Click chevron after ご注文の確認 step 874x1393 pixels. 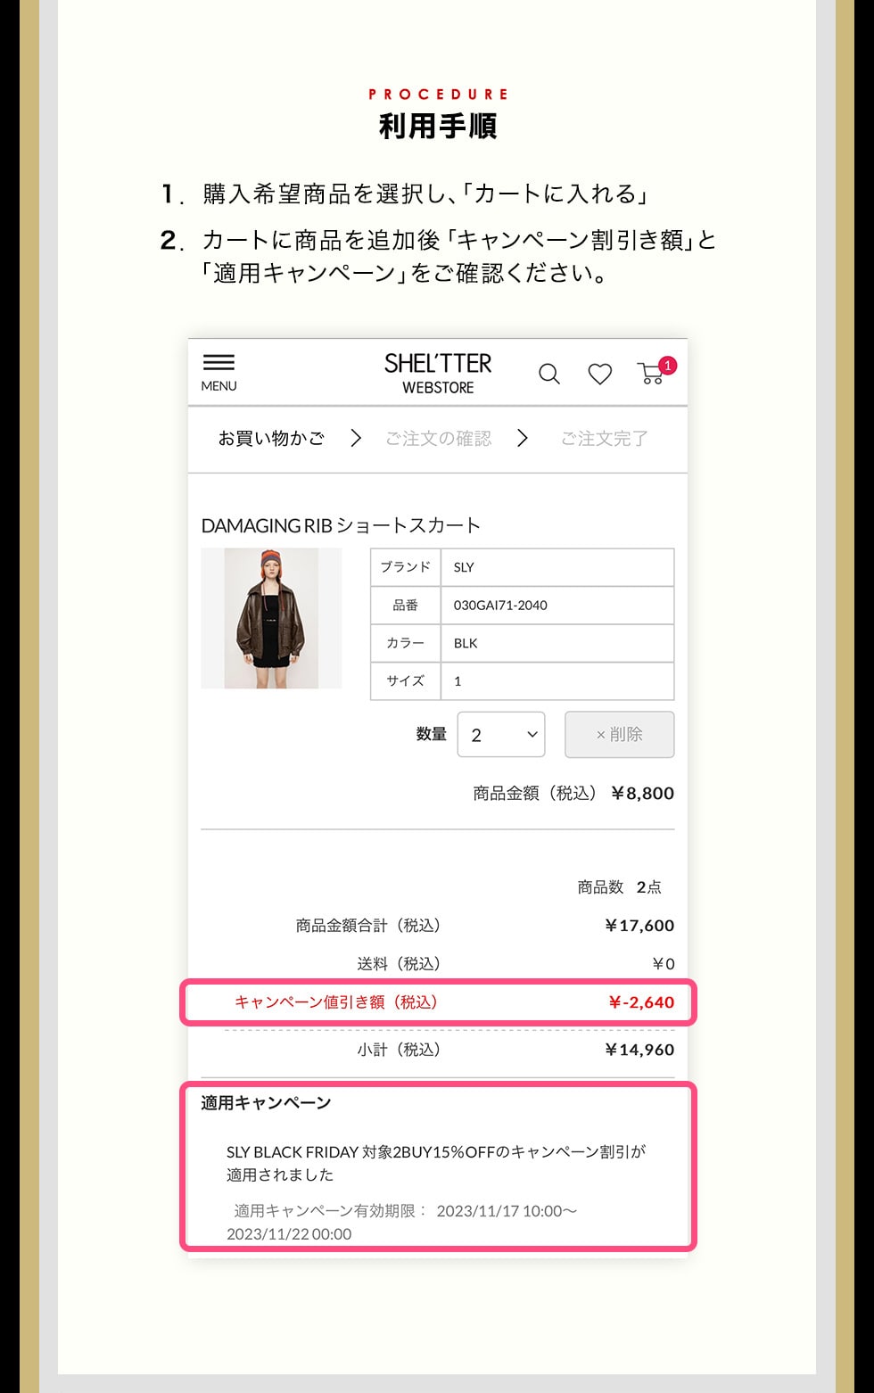tap(523, 438)
